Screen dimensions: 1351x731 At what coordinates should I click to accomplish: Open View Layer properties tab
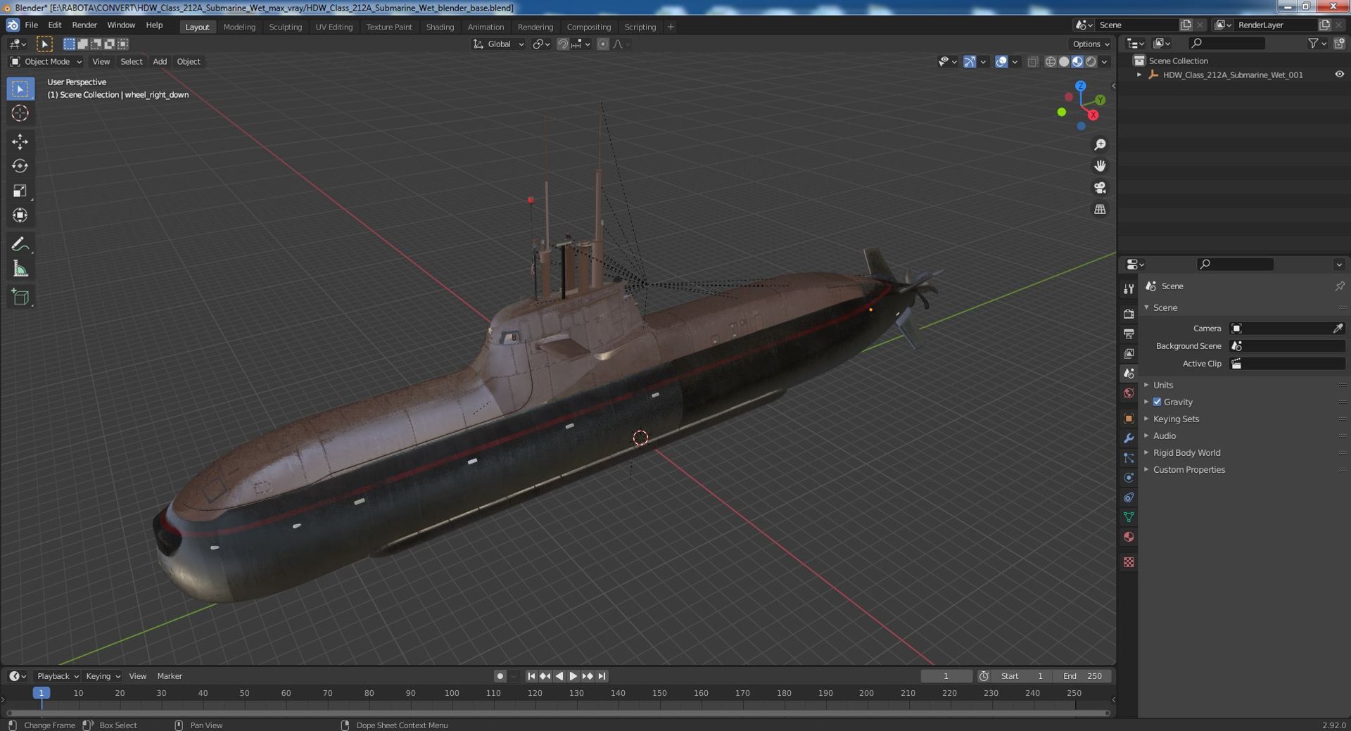1129,353
